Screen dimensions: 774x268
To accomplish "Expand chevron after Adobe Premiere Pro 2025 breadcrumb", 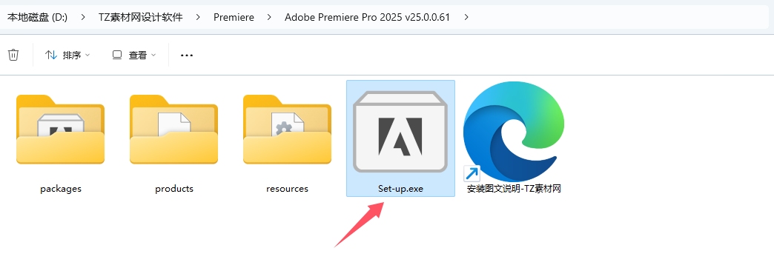I will point(466,17).
